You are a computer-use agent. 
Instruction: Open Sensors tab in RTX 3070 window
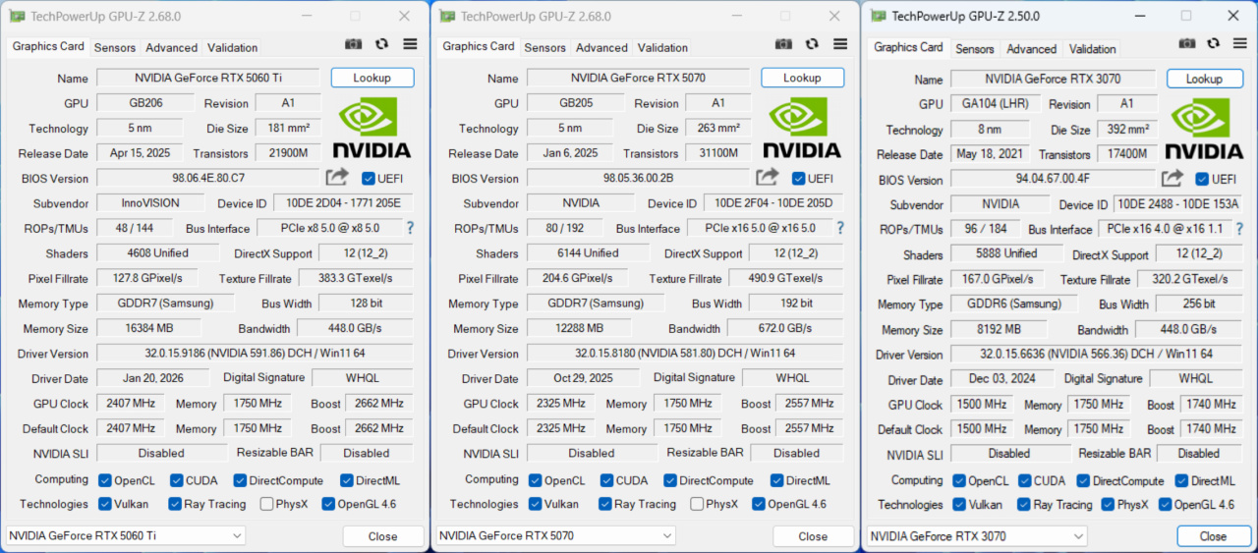[975, 48]
